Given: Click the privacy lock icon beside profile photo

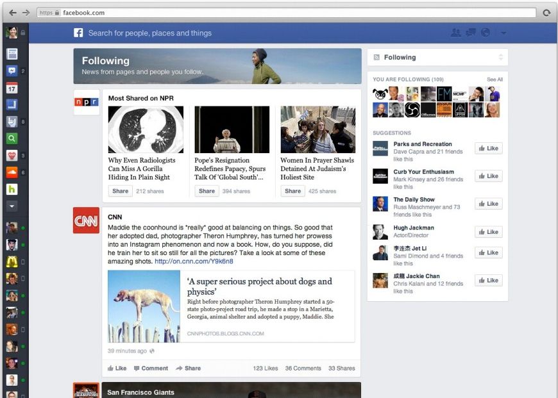Looking at the screenshot, I should [x=23, y=33].
